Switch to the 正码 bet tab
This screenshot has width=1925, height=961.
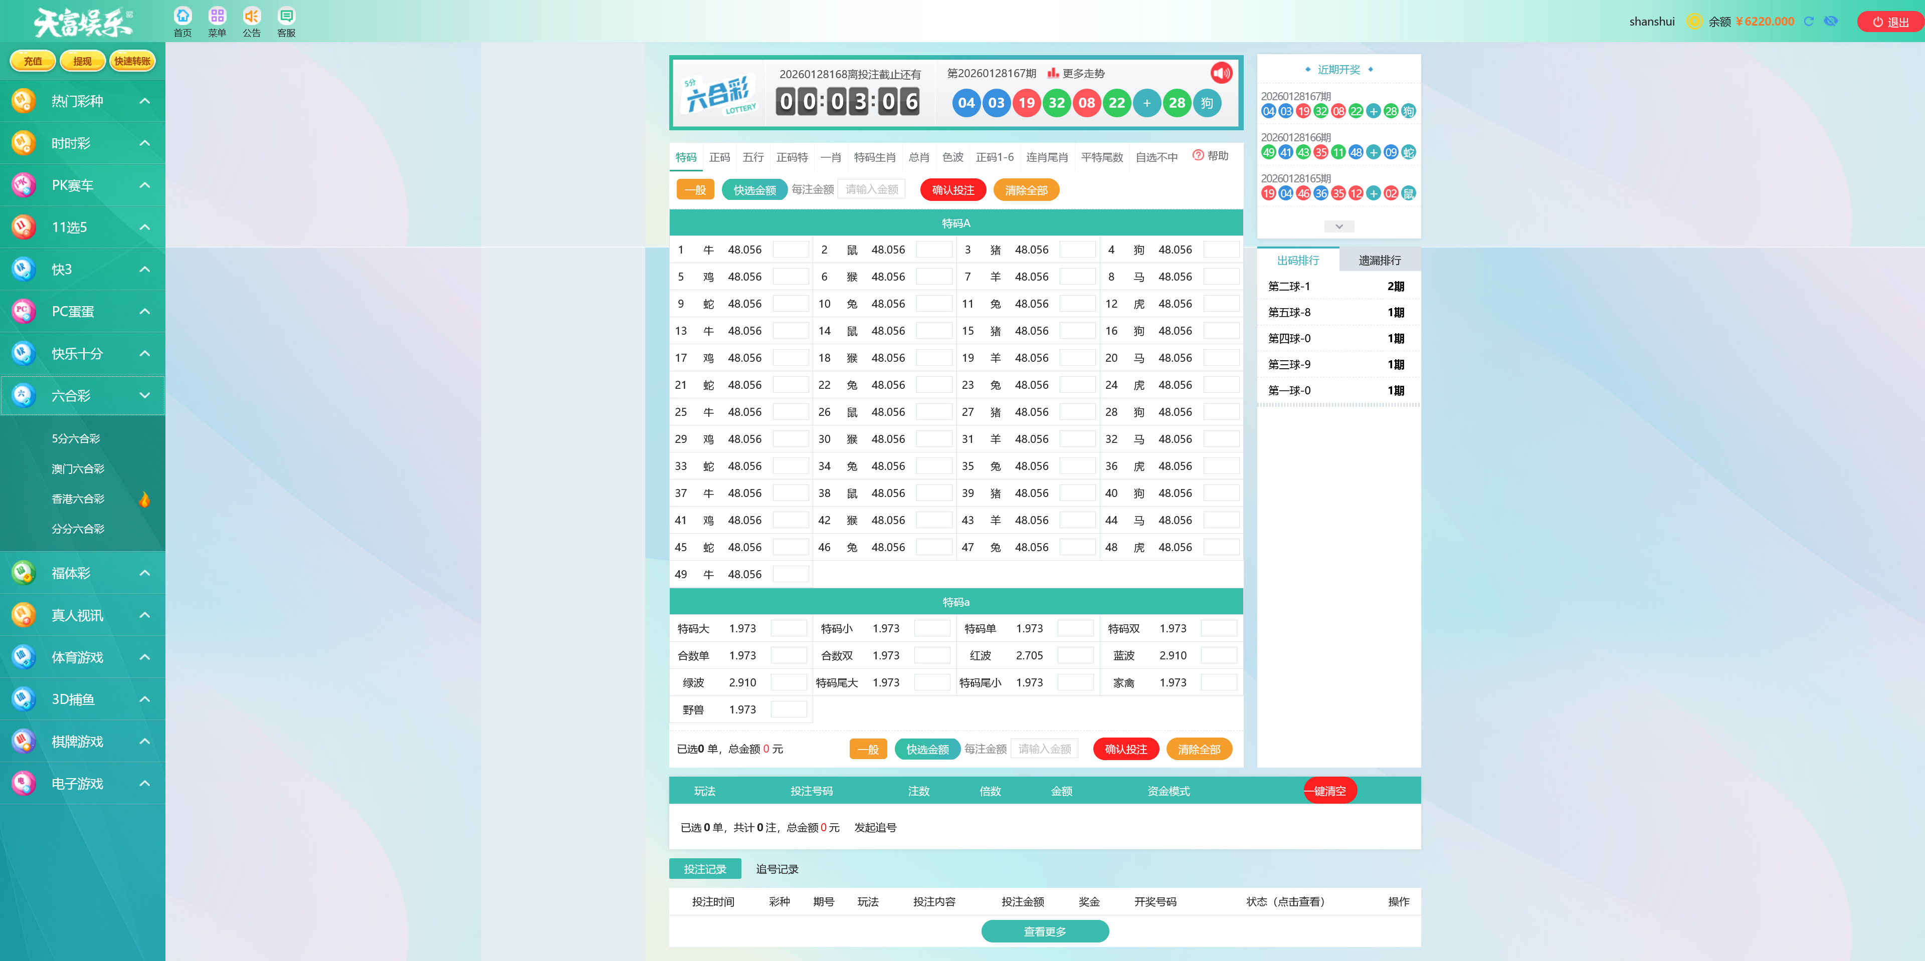(x=719, y=157)
